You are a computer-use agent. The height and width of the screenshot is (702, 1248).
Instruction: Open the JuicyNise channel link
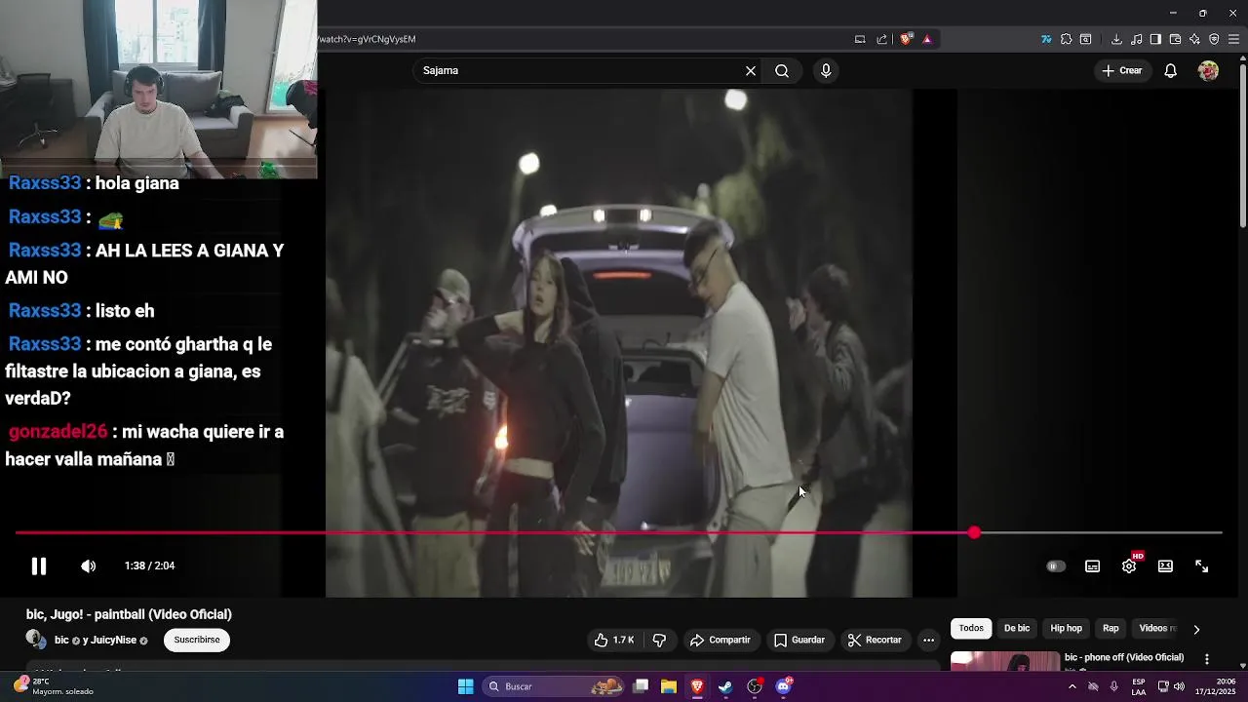113,641
